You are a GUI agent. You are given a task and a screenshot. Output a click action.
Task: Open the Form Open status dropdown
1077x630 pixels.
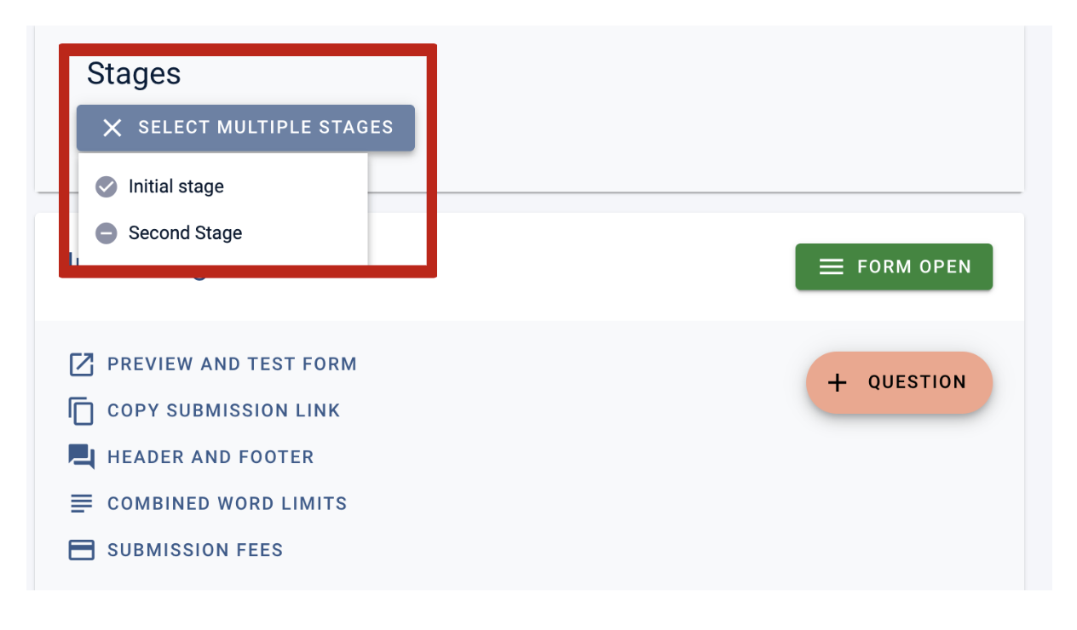[894, 266]
